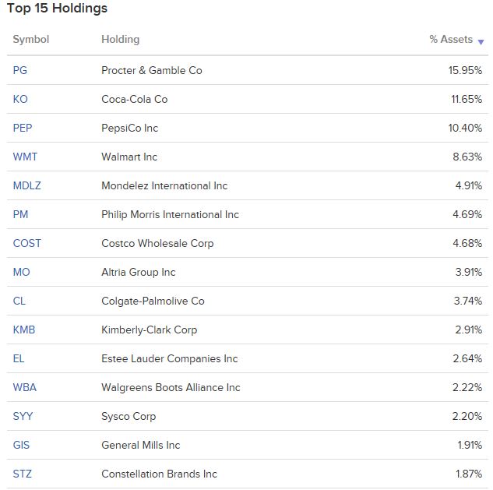Click the Symbol column header
Screen dimensions: 493x490
point(30,40)
